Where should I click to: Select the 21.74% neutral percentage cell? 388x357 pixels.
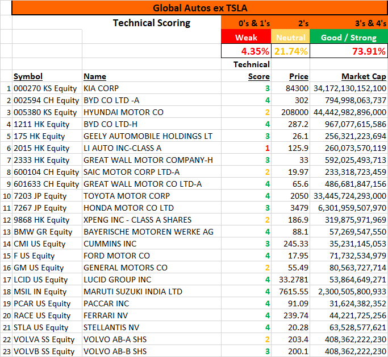tap(290, 51)
